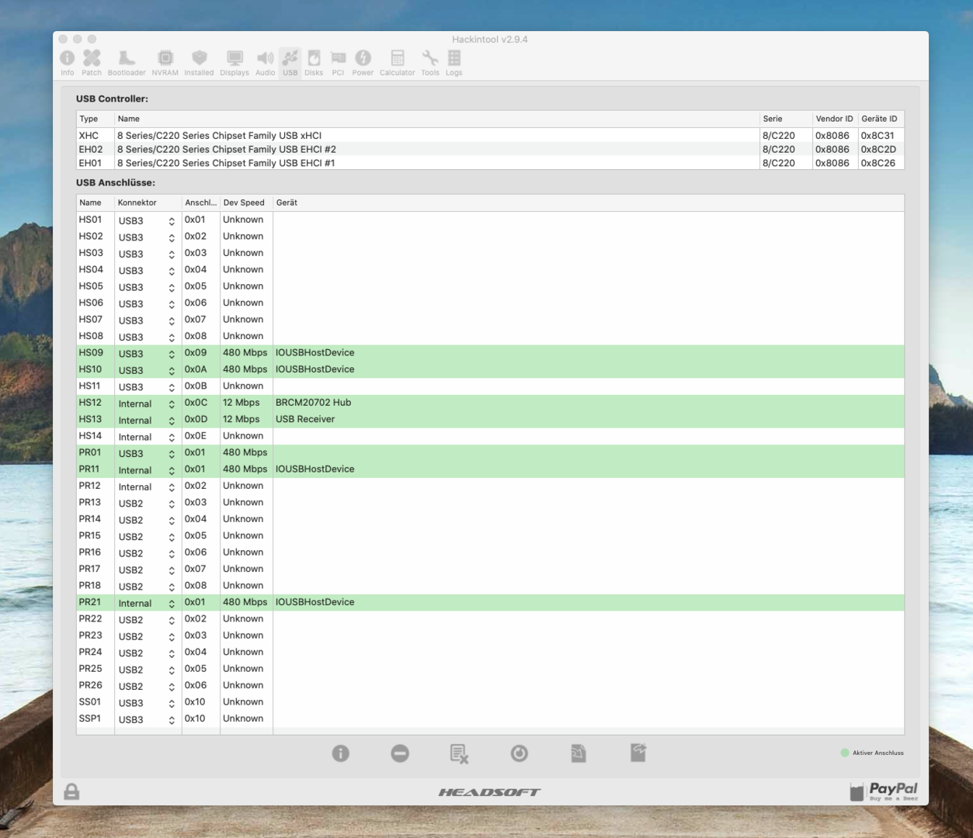Select the PR01 port name
This screenshot has width=973, height=838.
point(90,452)
